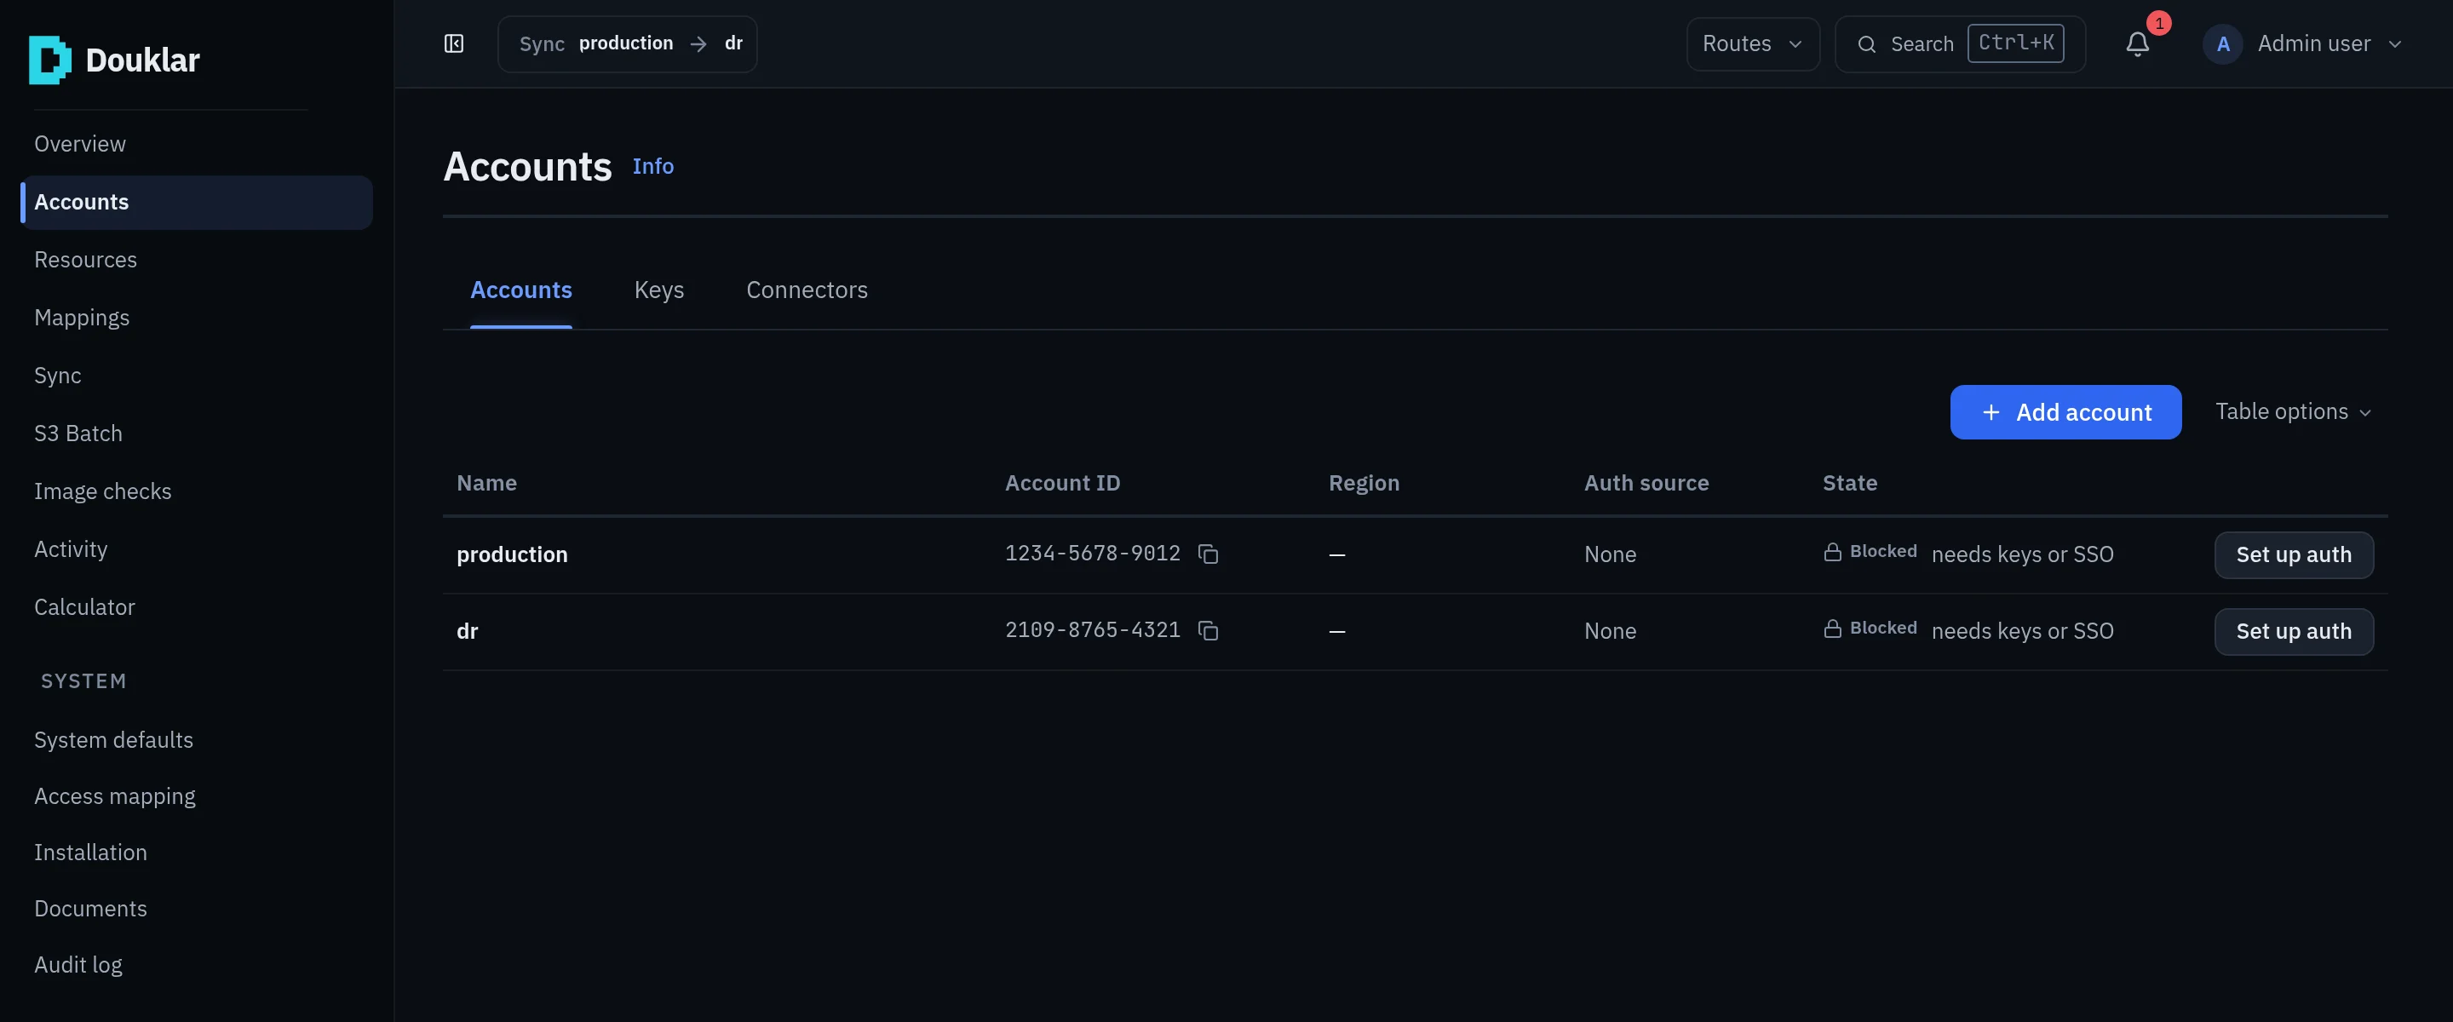Copy the dr account ID
Screen dimensions: 2453x1022
coord(1209,630)
